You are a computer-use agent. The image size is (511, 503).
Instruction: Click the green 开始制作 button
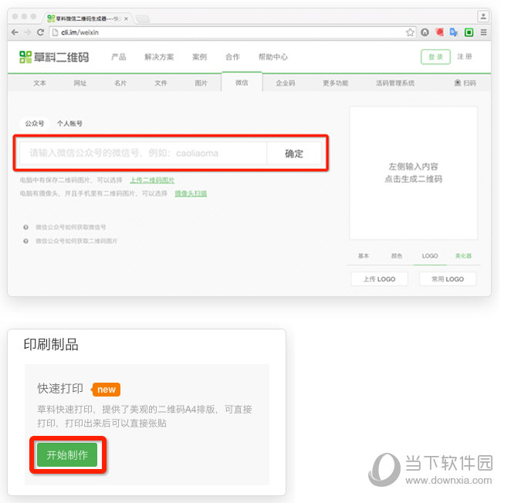[67, 455]
